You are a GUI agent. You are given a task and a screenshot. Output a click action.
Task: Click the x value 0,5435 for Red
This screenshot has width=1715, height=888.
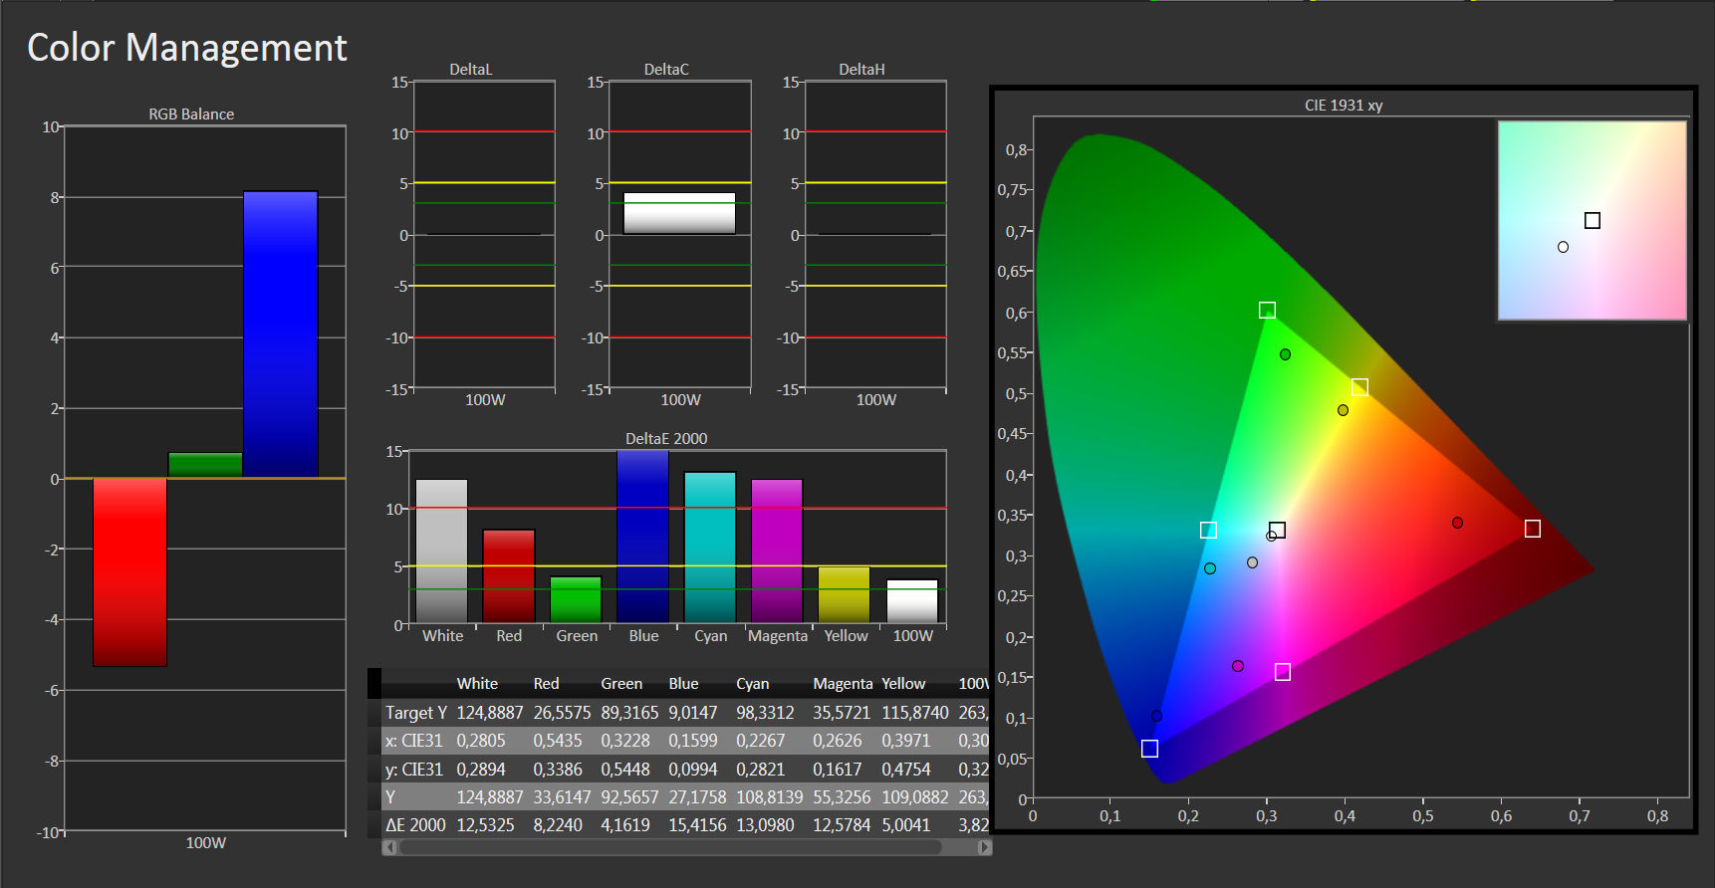pyautogui.click(x=558, y=741)
